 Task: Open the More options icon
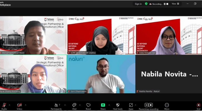tap(167, 105)
